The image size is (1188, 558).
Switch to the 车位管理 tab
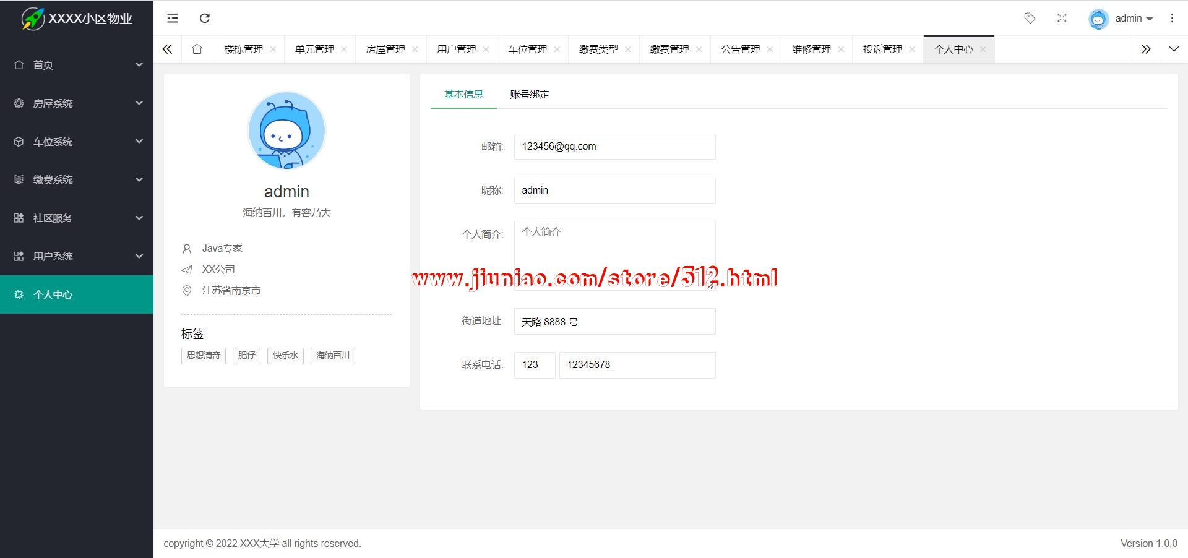(x=527, y=49)
